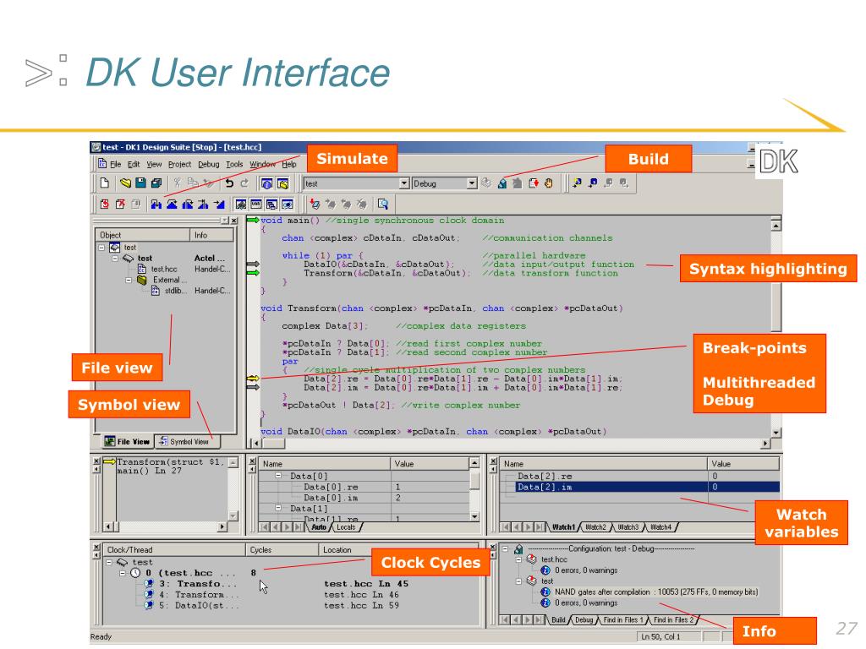Select the File View tab
The width and height of the screenshot is (866, 649).
pos(129,441)
